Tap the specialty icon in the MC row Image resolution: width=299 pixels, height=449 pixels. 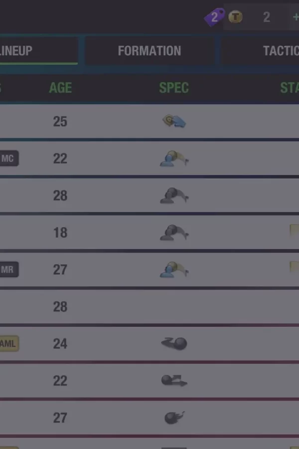(x=174, y=159)
